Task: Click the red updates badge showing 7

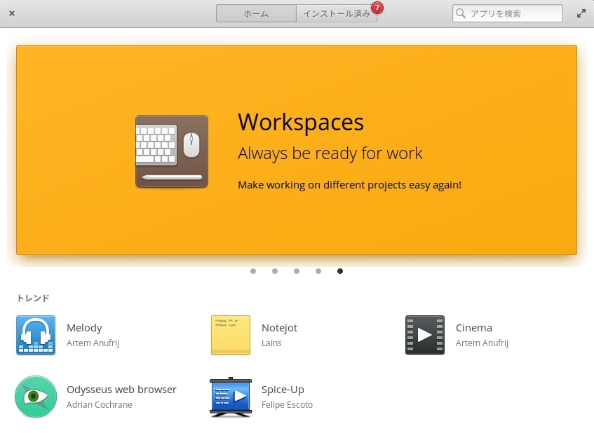Action: point(377,8)
